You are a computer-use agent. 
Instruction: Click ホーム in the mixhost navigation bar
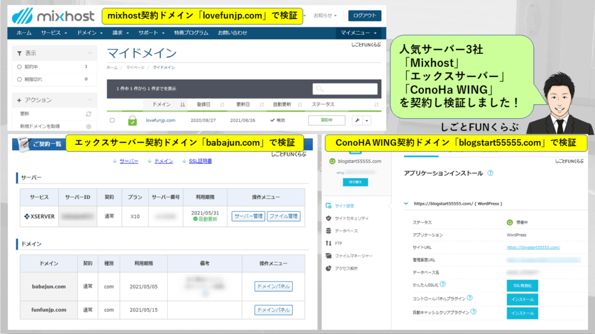pyautogui.click(x=24, y=33)
